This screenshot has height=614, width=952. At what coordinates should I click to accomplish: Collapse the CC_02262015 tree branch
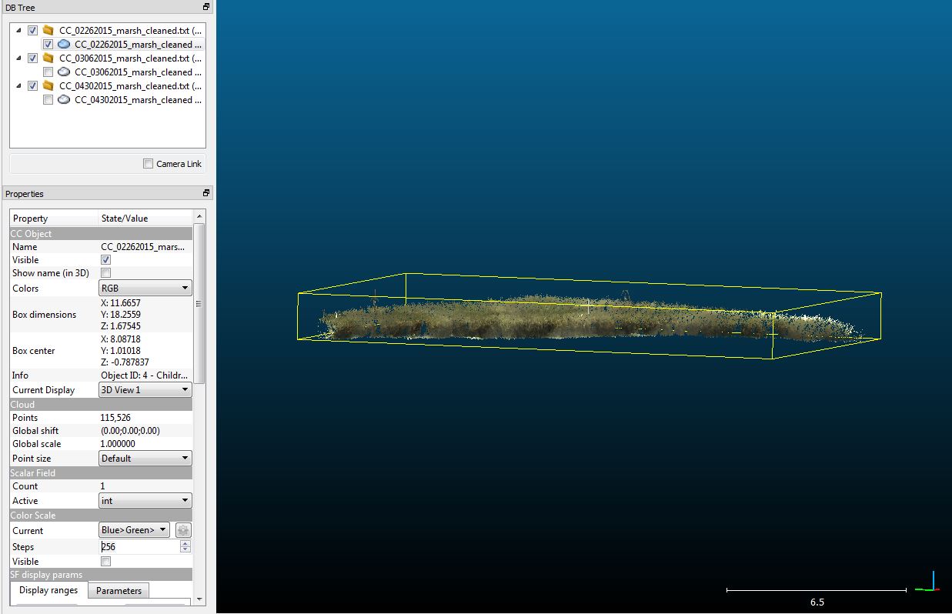coord(18,30)
